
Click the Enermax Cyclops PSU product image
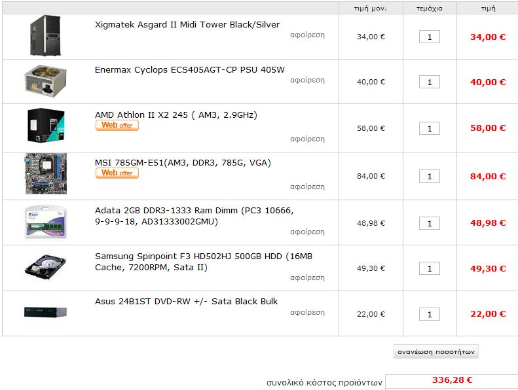[46, 81]
